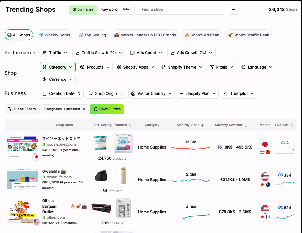
Task: Click the fire badge next to Ollie's Bargain Outlet
Action: (72, 206)
